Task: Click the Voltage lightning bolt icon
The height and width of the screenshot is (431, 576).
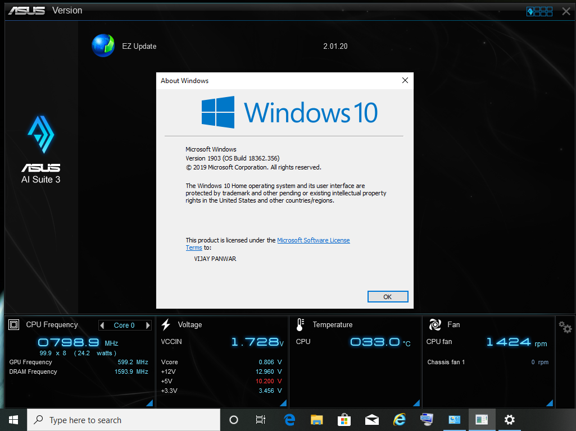Action: 166,324
